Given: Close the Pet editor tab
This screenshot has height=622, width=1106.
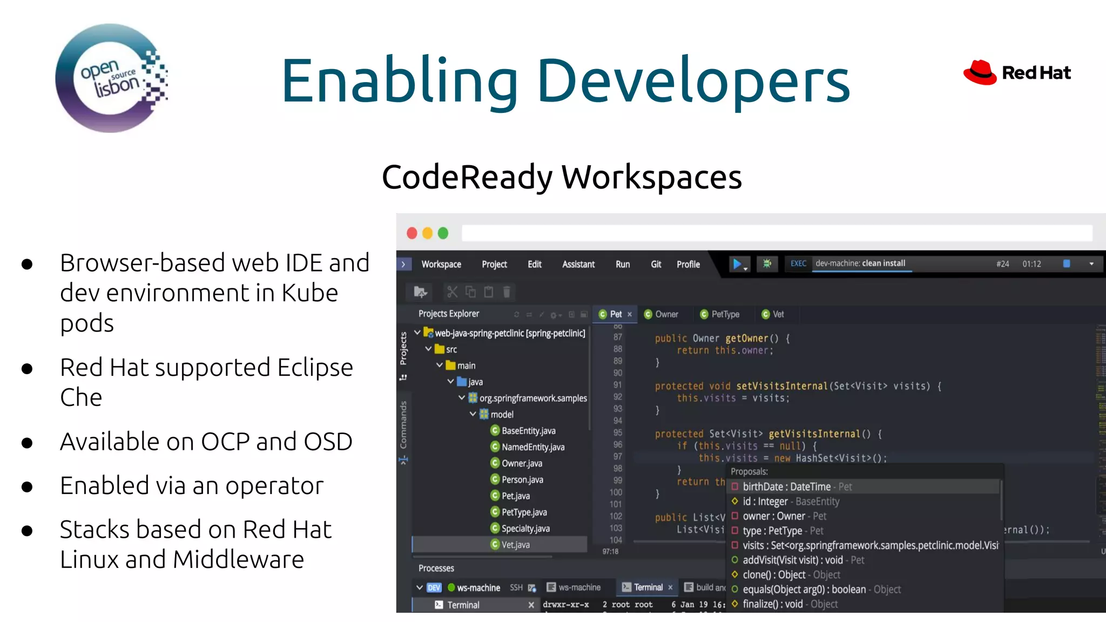Looking at the screenshot, I should coord(630,314).
